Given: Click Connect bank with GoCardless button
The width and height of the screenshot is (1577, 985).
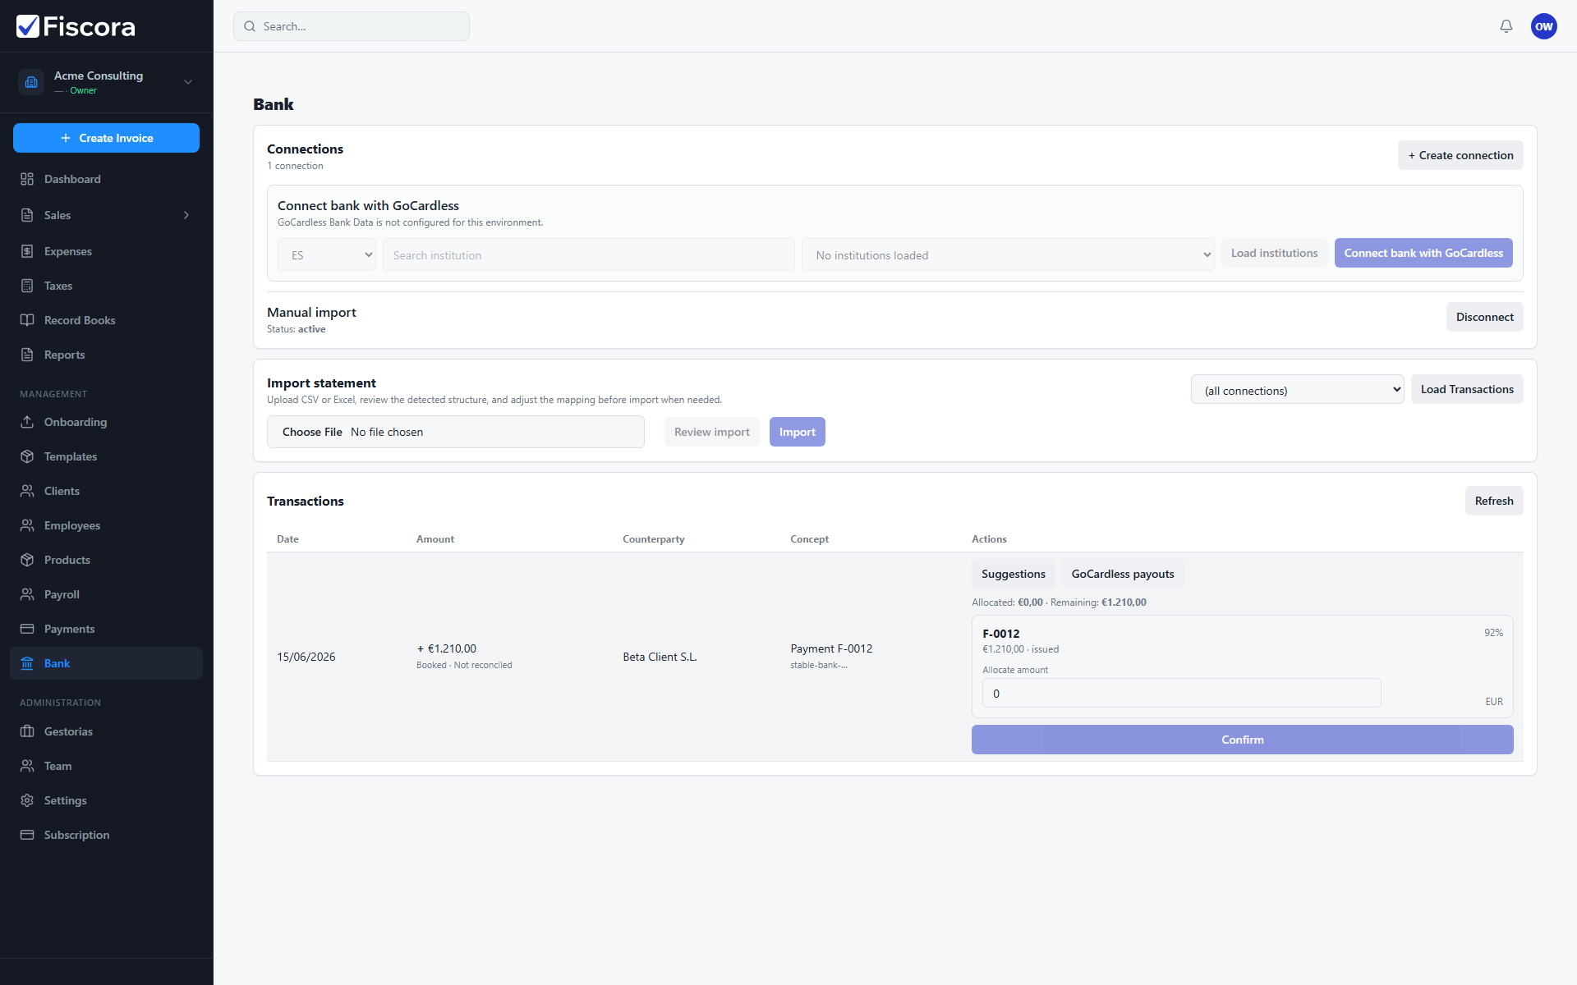Looking at the screenshot, I should (1423, 253).
